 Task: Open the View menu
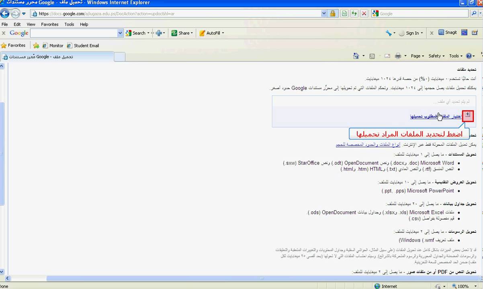tap(31, 24)
